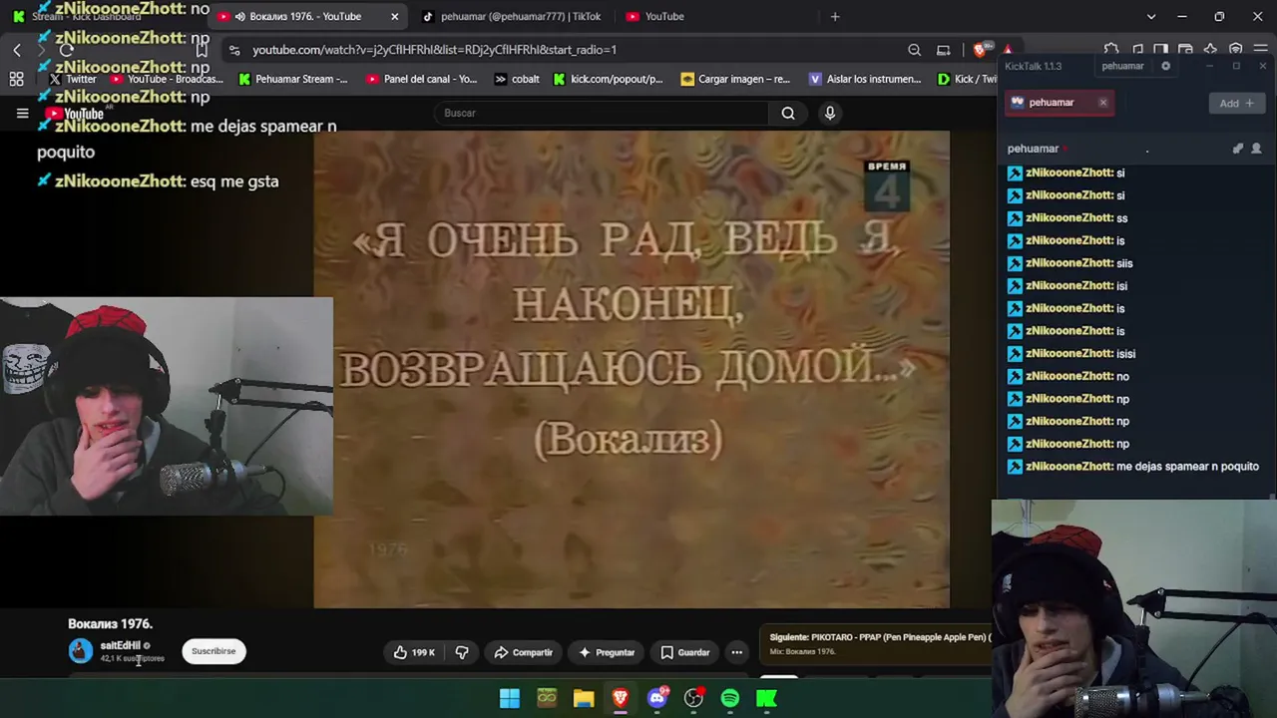This screenshot has height=718, width=1277.
Task: Open the Twitter bookmark
Action: [73, 79]
